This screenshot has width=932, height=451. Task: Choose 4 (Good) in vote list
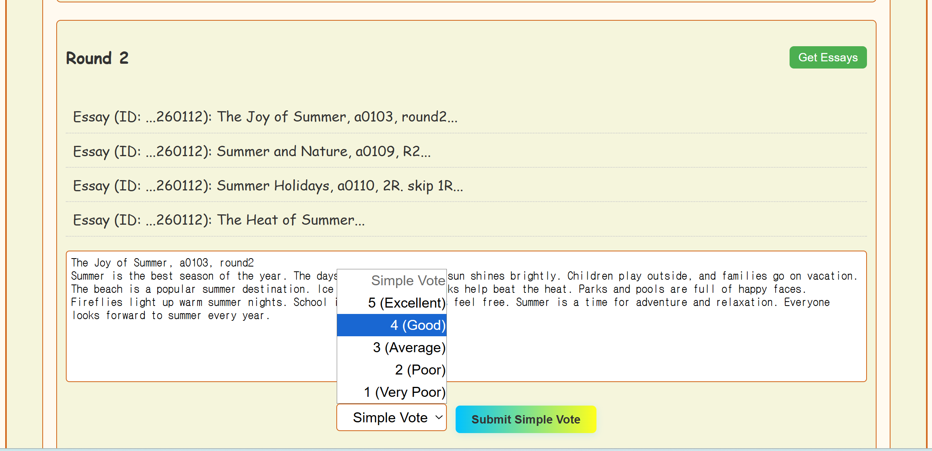[x=417, y=325]
